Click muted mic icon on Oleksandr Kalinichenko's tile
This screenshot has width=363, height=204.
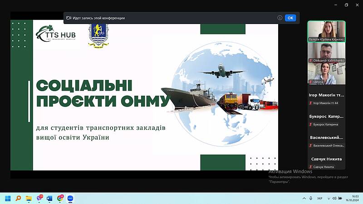click(x=310, y=60)
